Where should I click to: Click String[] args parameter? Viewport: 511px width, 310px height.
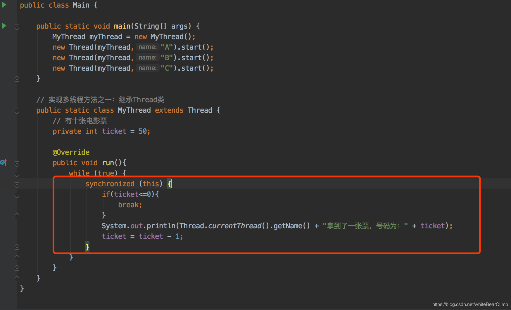click(161, 26)
